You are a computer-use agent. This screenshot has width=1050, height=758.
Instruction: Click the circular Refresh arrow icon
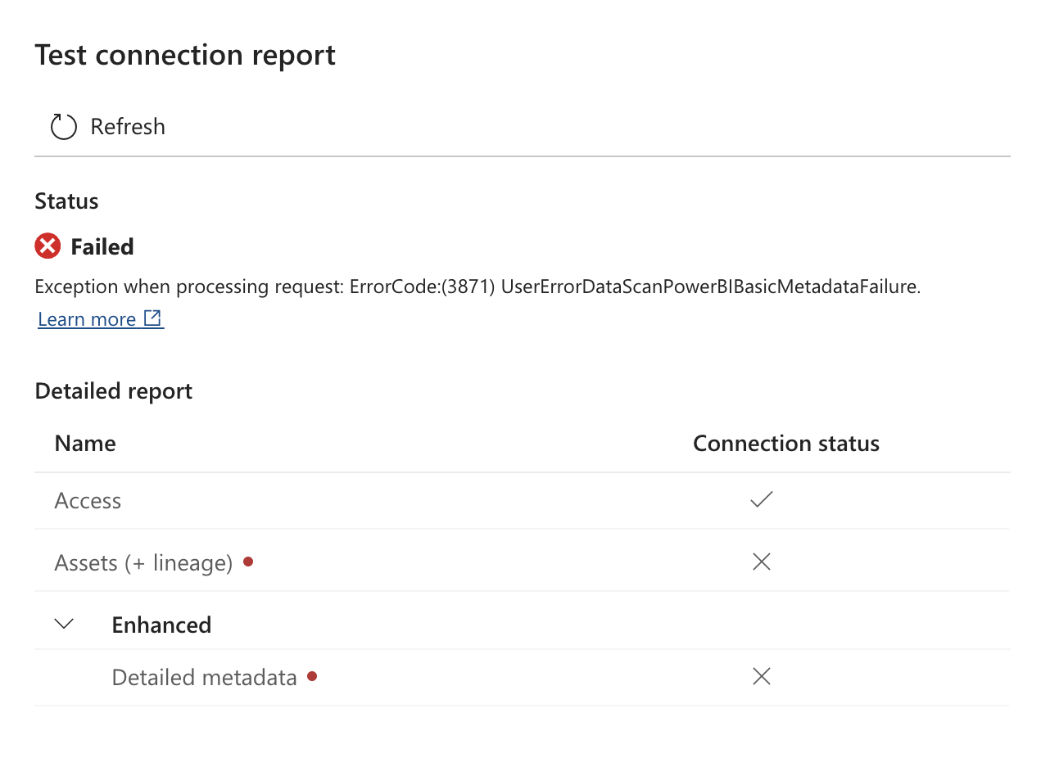click(x=64, y=127)
